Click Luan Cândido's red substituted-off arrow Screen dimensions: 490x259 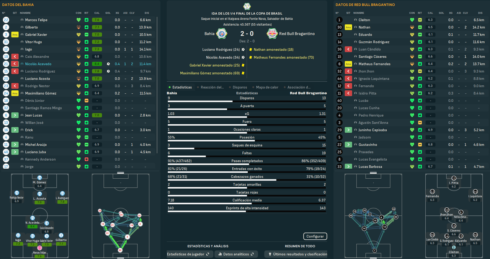(348, 49)
